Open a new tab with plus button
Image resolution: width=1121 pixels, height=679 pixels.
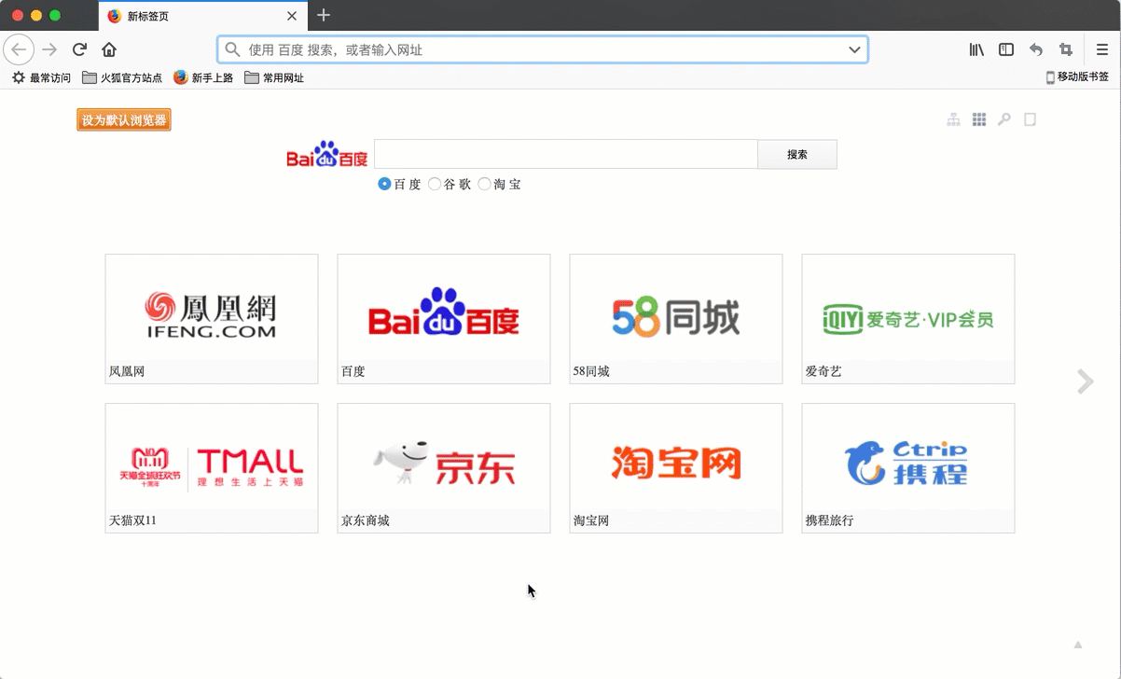pos(324,15)
